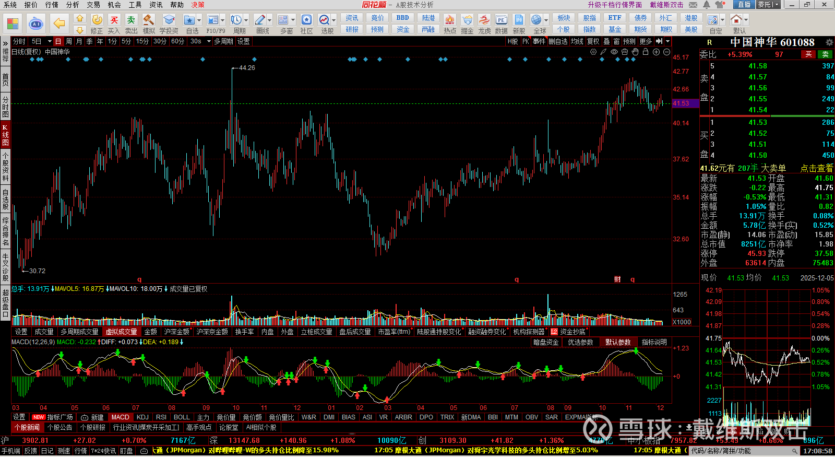835x457 pixels.
Task: Toggle 复权 price adjustment on chart
Action: (x=593, y=41)
